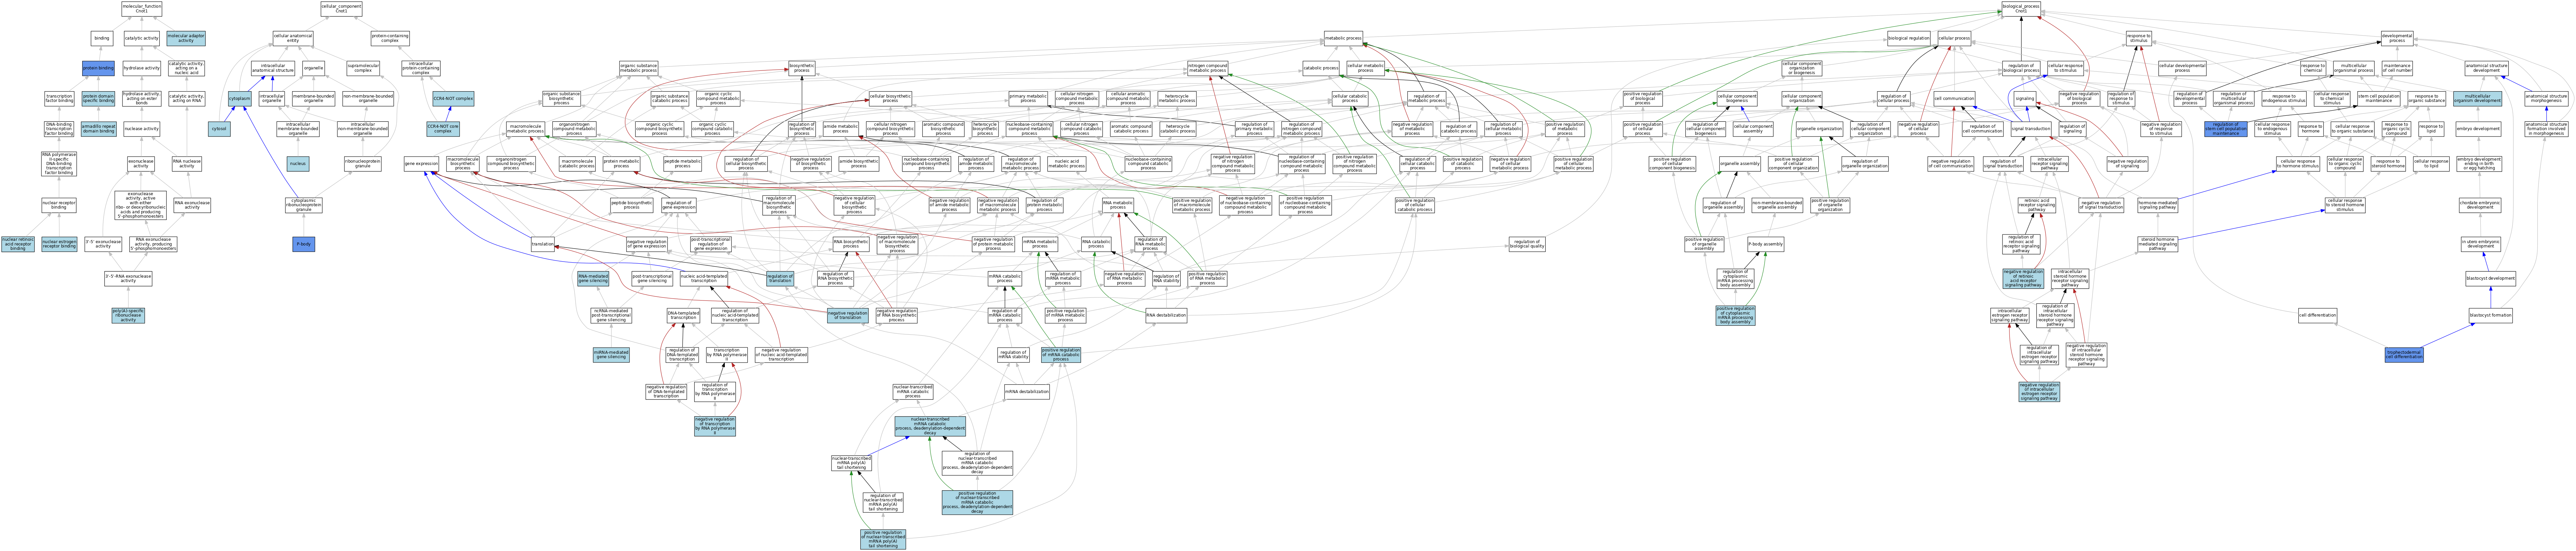2576x551 pixels.
Task: Select the top-level 'cellular process' node
Action: [1954, 38]
